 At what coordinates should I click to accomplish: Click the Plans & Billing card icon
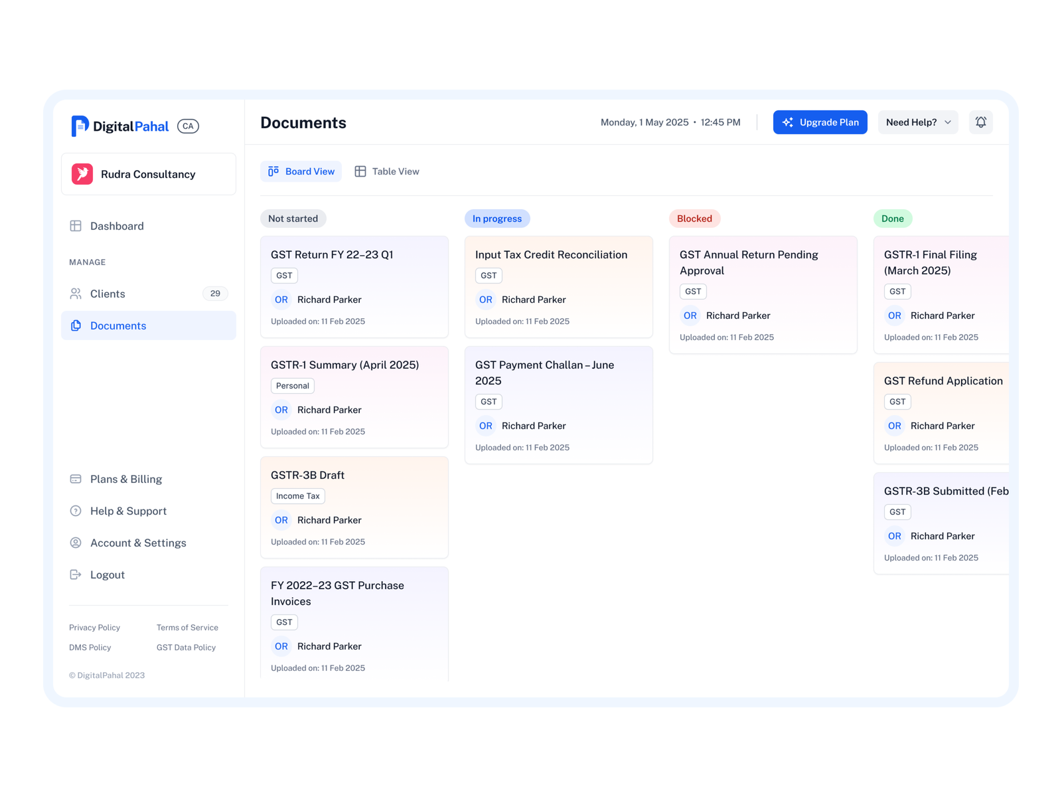76,479
